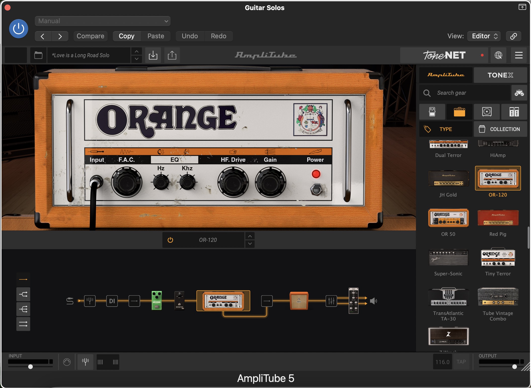Viewport: 531px width, 388px height.
Task: Open the ToneNET panel
Action: pos(444,55)
